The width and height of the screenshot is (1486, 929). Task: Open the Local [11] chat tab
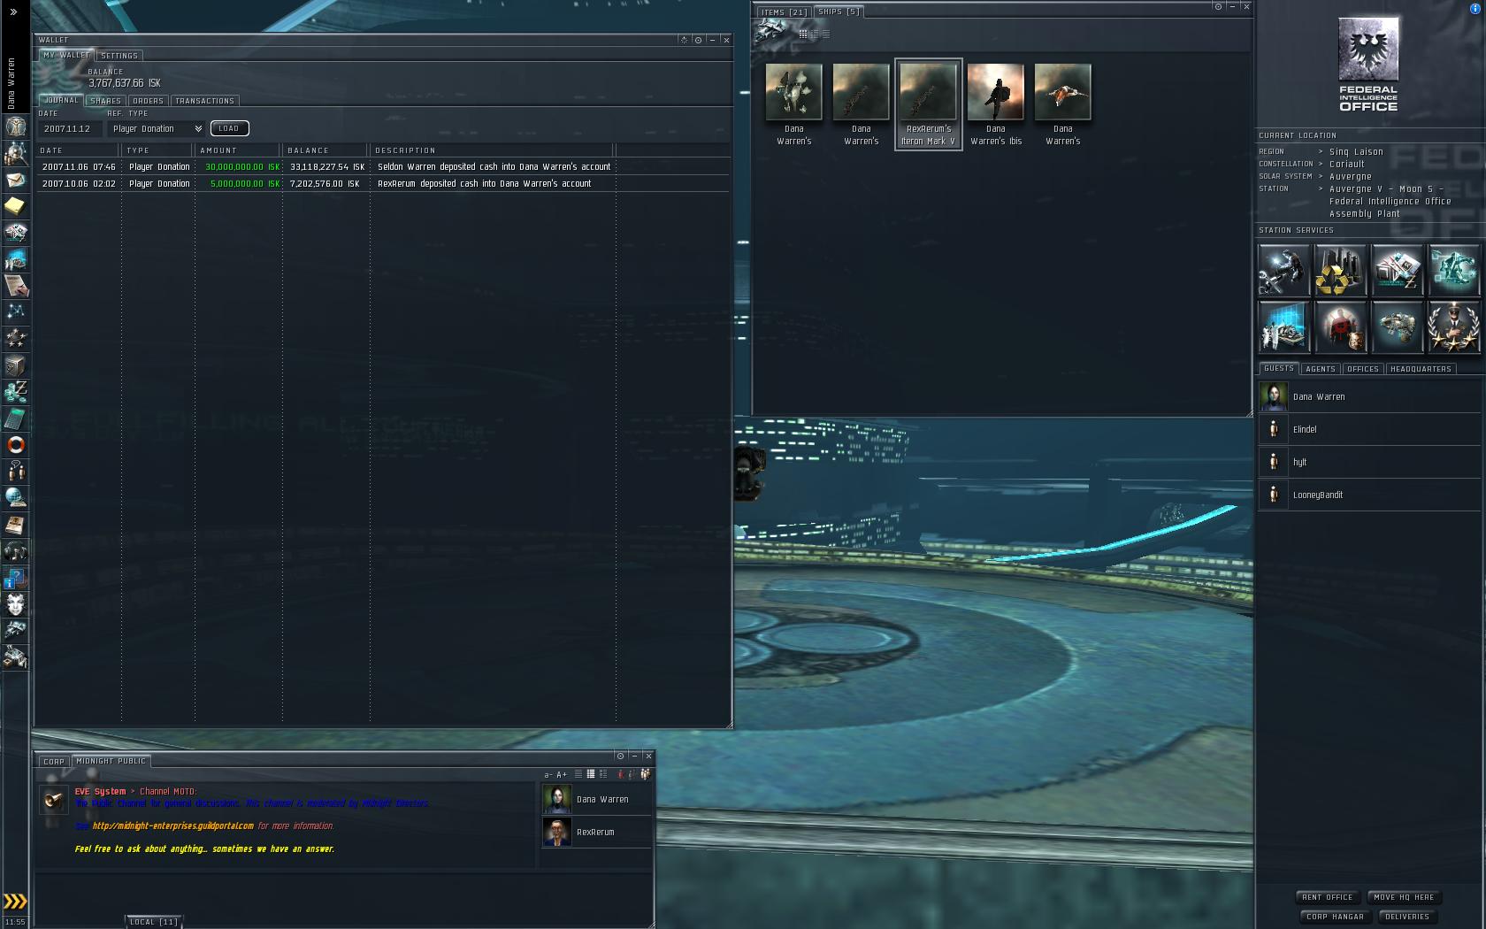click(x=154, y=922)
